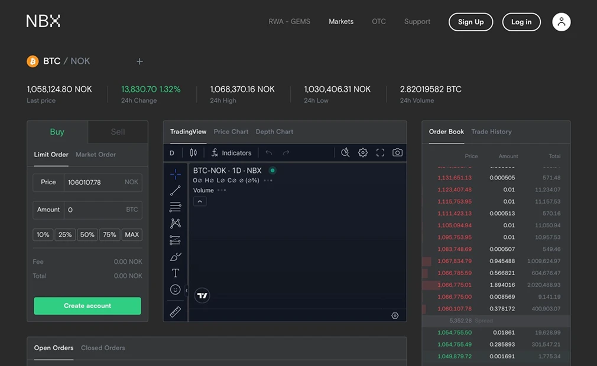This screenshot has width=597, height=366.
Task: Click the BTC-NOK · 1D · NBX chart title
Action: pyautogui.click(x=228, y=171)
